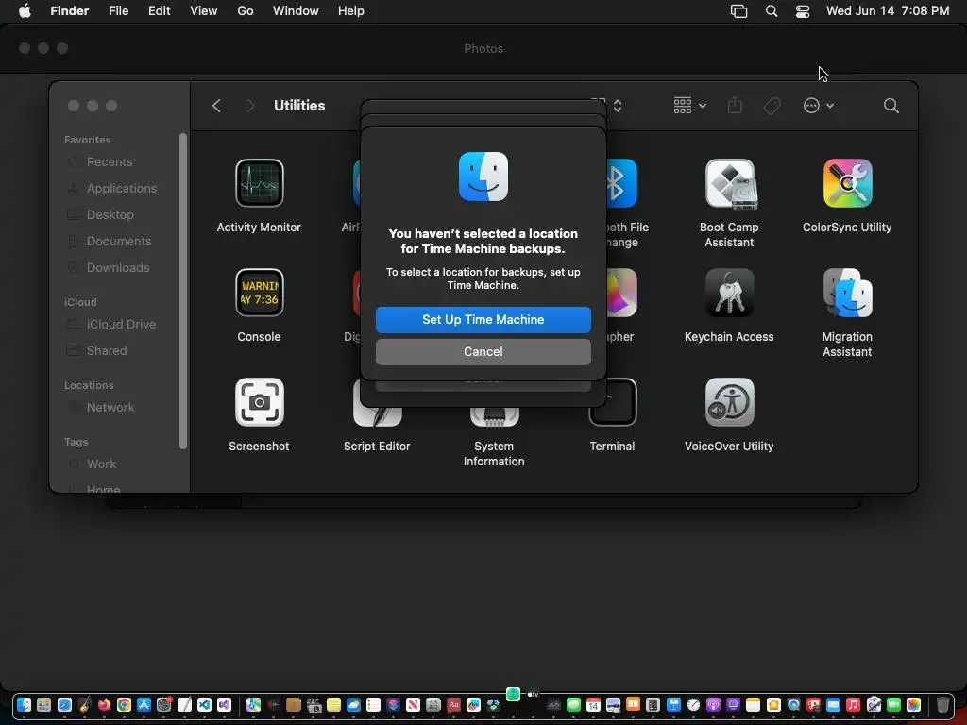Open Finder from the Dock
967x725 pixels.
click(x=24, y=704)
